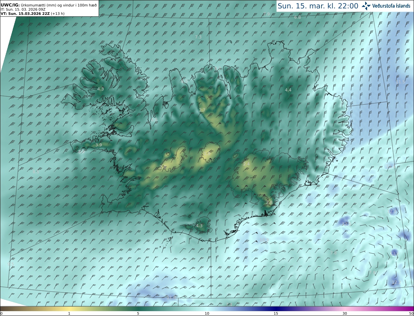Click the 7.9 value near the top edge
This screenshot has width=414, height=316.
pyautogui.click(x=267, y=14)
